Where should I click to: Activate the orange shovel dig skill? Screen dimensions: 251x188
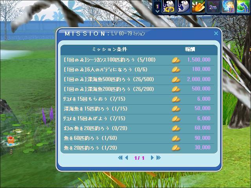tap(198, 7)
